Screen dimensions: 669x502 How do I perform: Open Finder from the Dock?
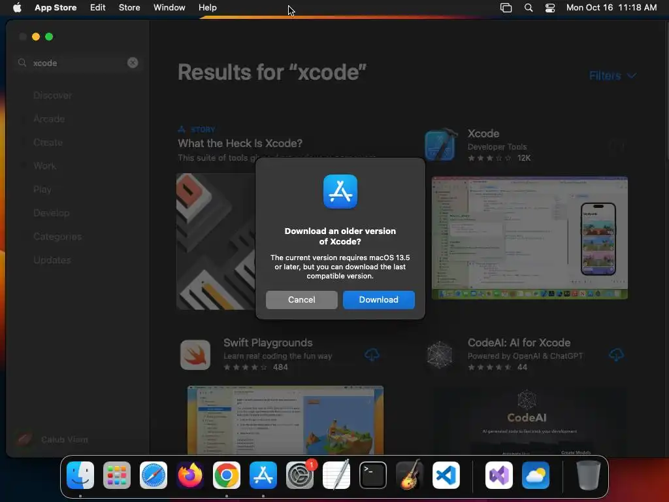80,475
